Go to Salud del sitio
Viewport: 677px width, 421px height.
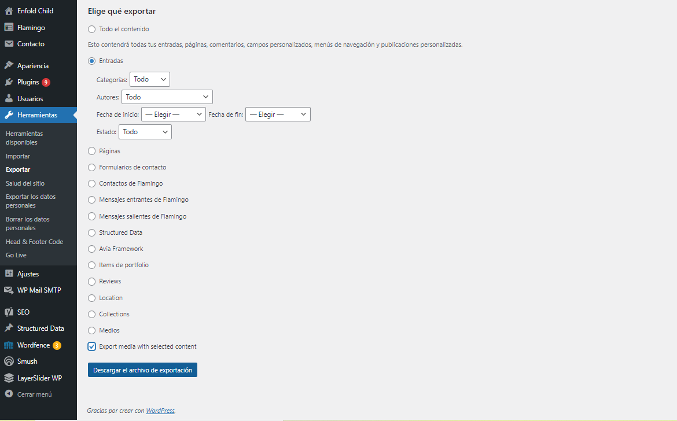pyautogui.click(x=25, y=183)
